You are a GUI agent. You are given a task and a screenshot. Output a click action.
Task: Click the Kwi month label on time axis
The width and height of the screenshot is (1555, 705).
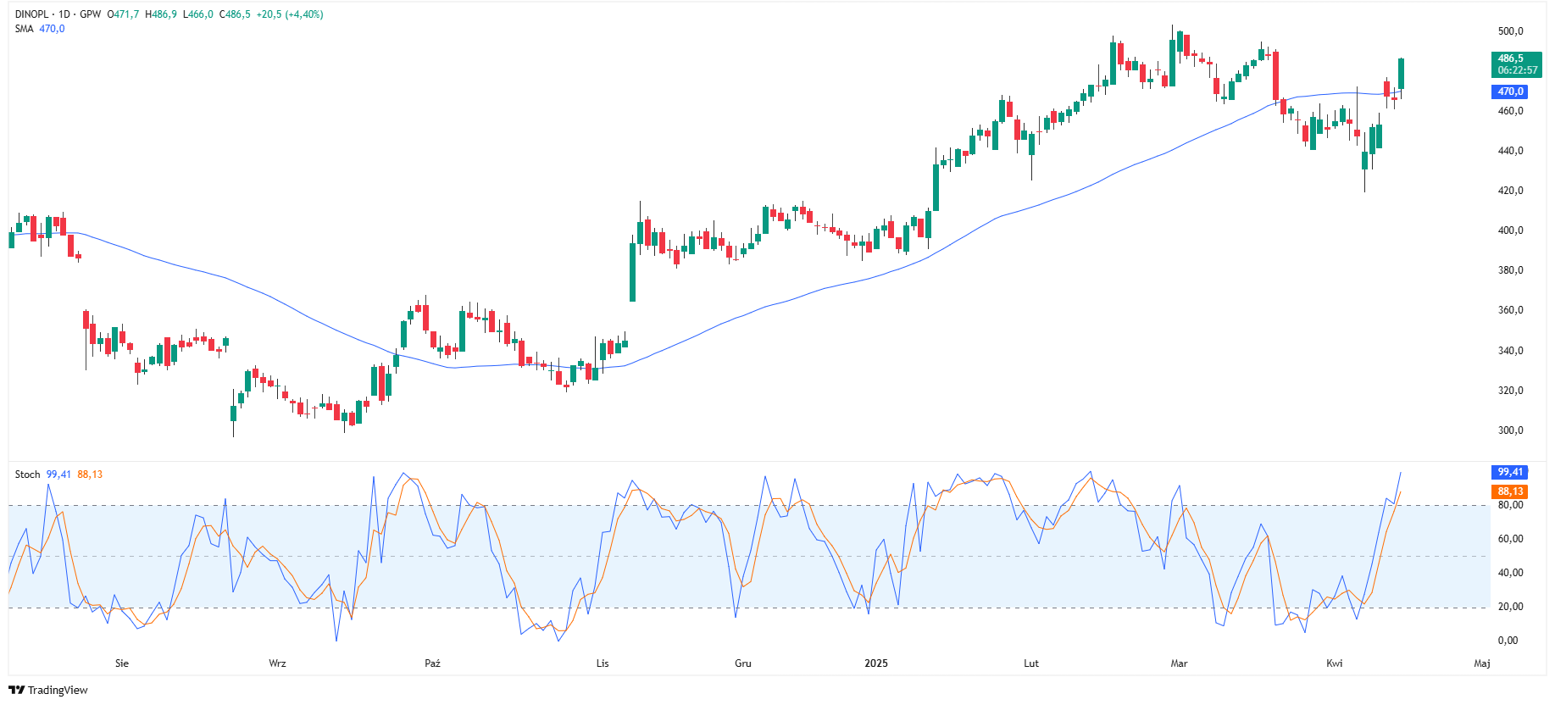(1335, 663)
